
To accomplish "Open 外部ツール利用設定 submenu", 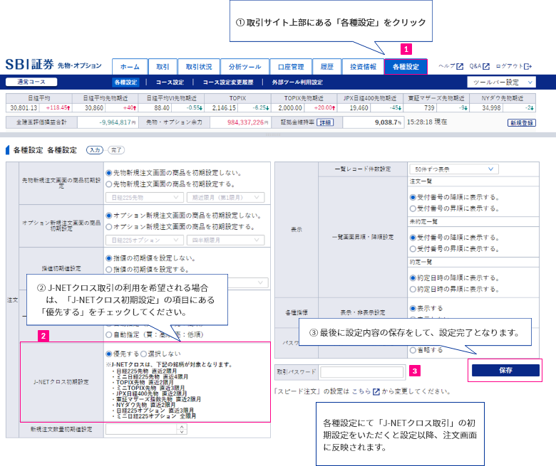I will (x=297, y=82).
